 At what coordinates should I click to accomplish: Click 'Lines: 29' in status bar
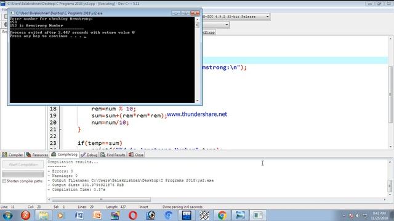86,207
